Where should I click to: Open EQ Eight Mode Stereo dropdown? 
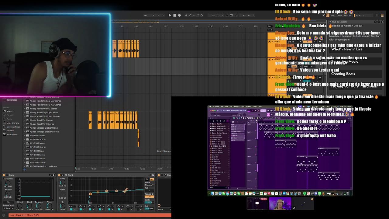149,185
